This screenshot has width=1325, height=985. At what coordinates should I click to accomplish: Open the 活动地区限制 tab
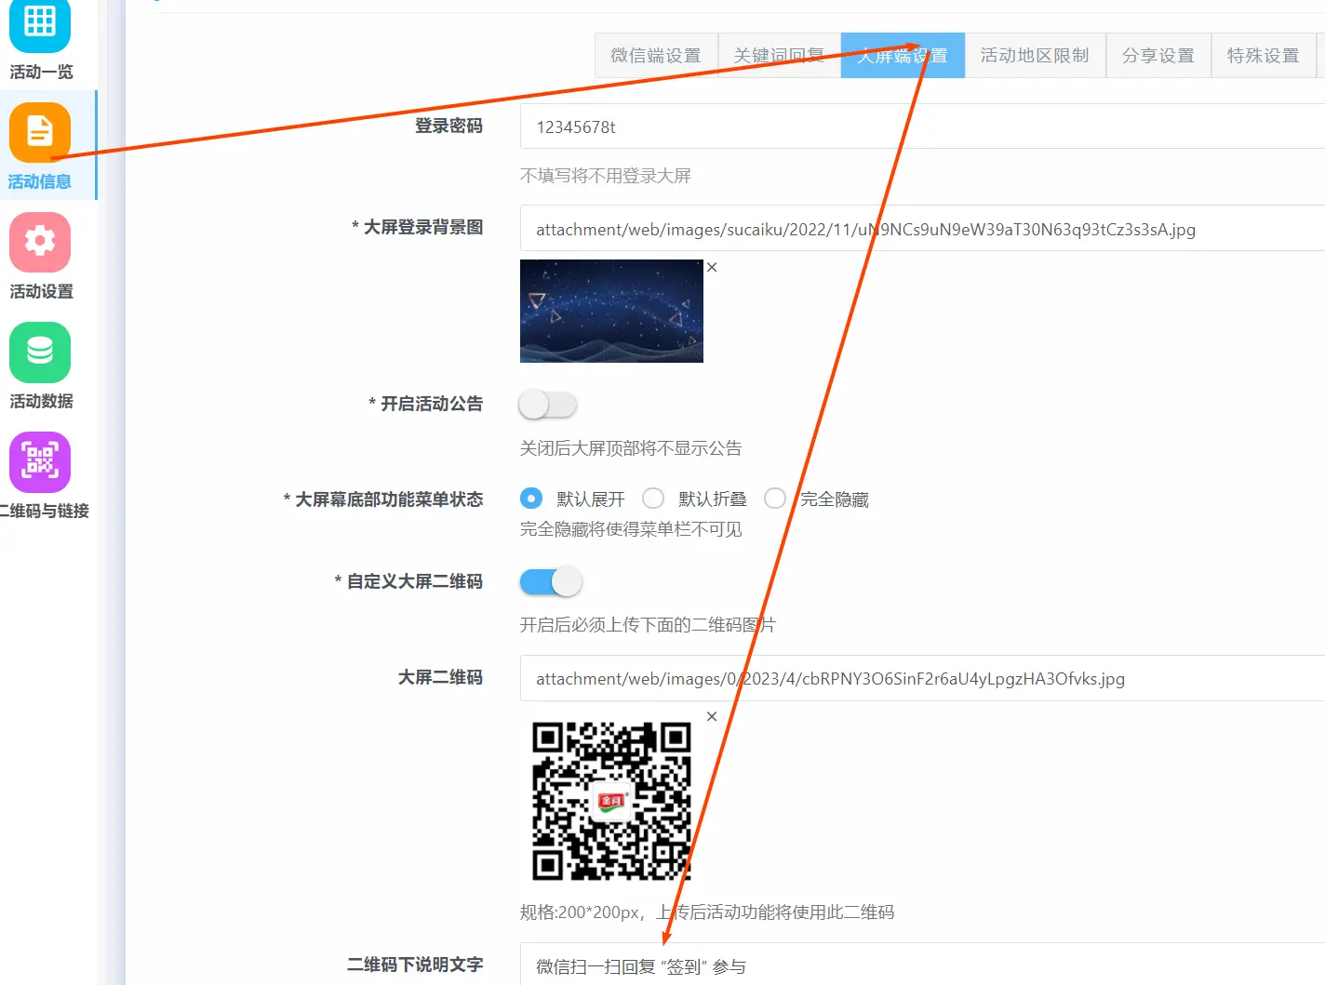(x=1034, y=56)
